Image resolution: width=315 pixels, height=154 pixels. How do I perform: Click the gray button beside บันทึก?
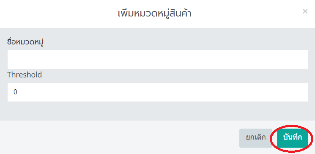pos(256,138)
